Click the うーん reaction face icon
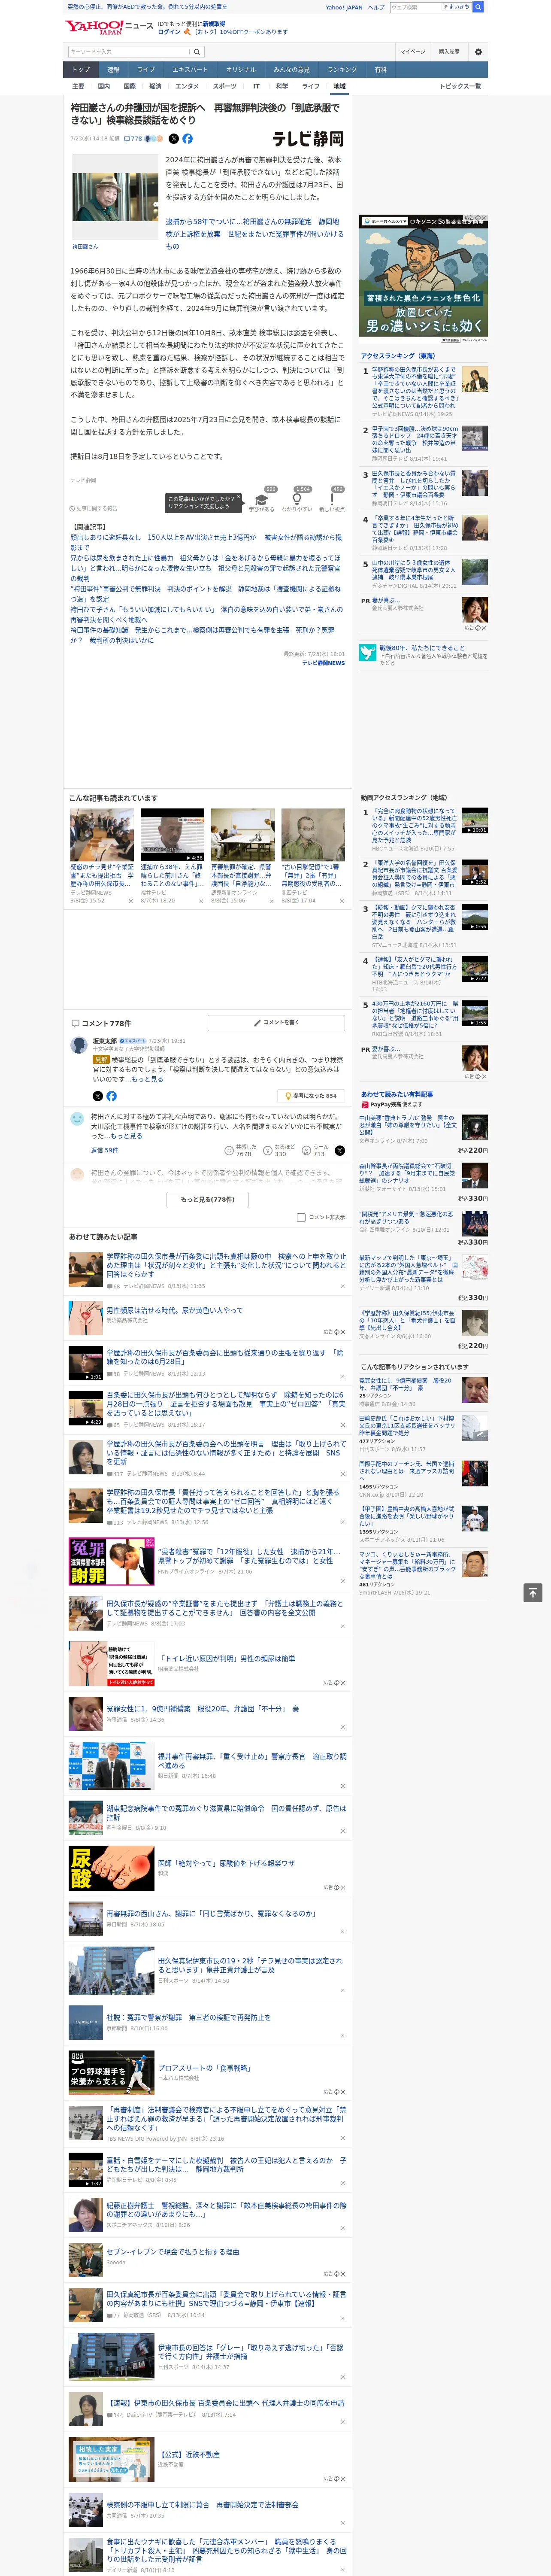The image size is (551, 2576). tap(306, 1151)
